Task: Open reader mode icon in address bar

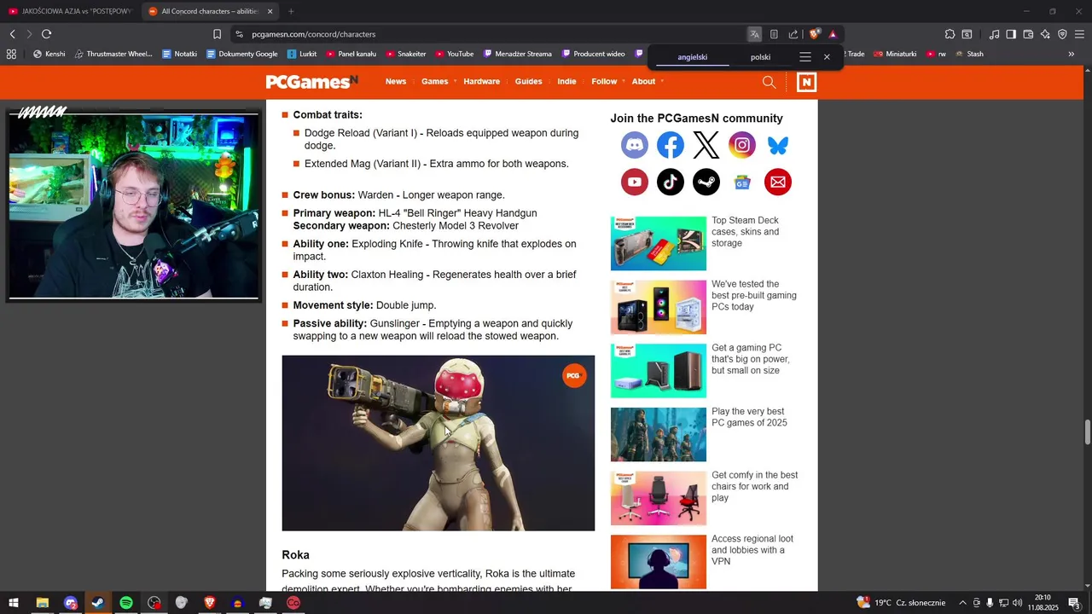Action: tap(774, 34)
